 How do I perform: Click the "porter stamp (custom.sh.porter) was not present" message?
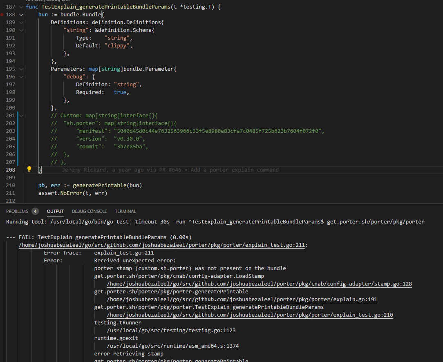(x=190, y=268)
